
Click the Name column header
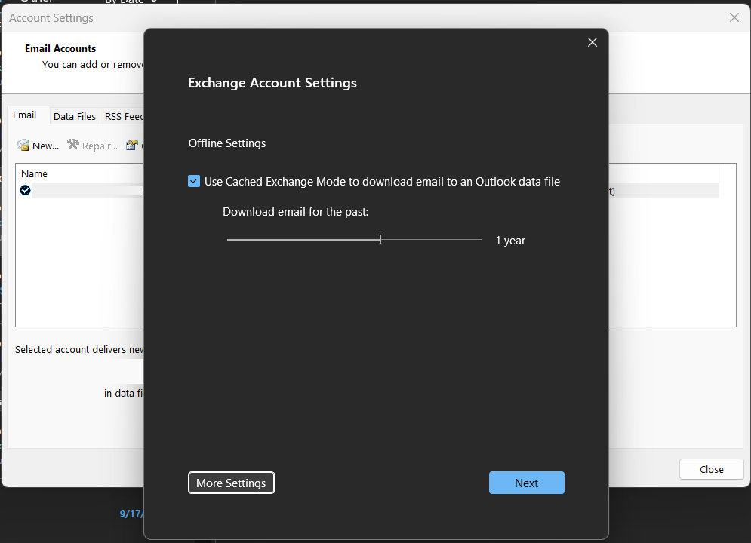point(34,173)
